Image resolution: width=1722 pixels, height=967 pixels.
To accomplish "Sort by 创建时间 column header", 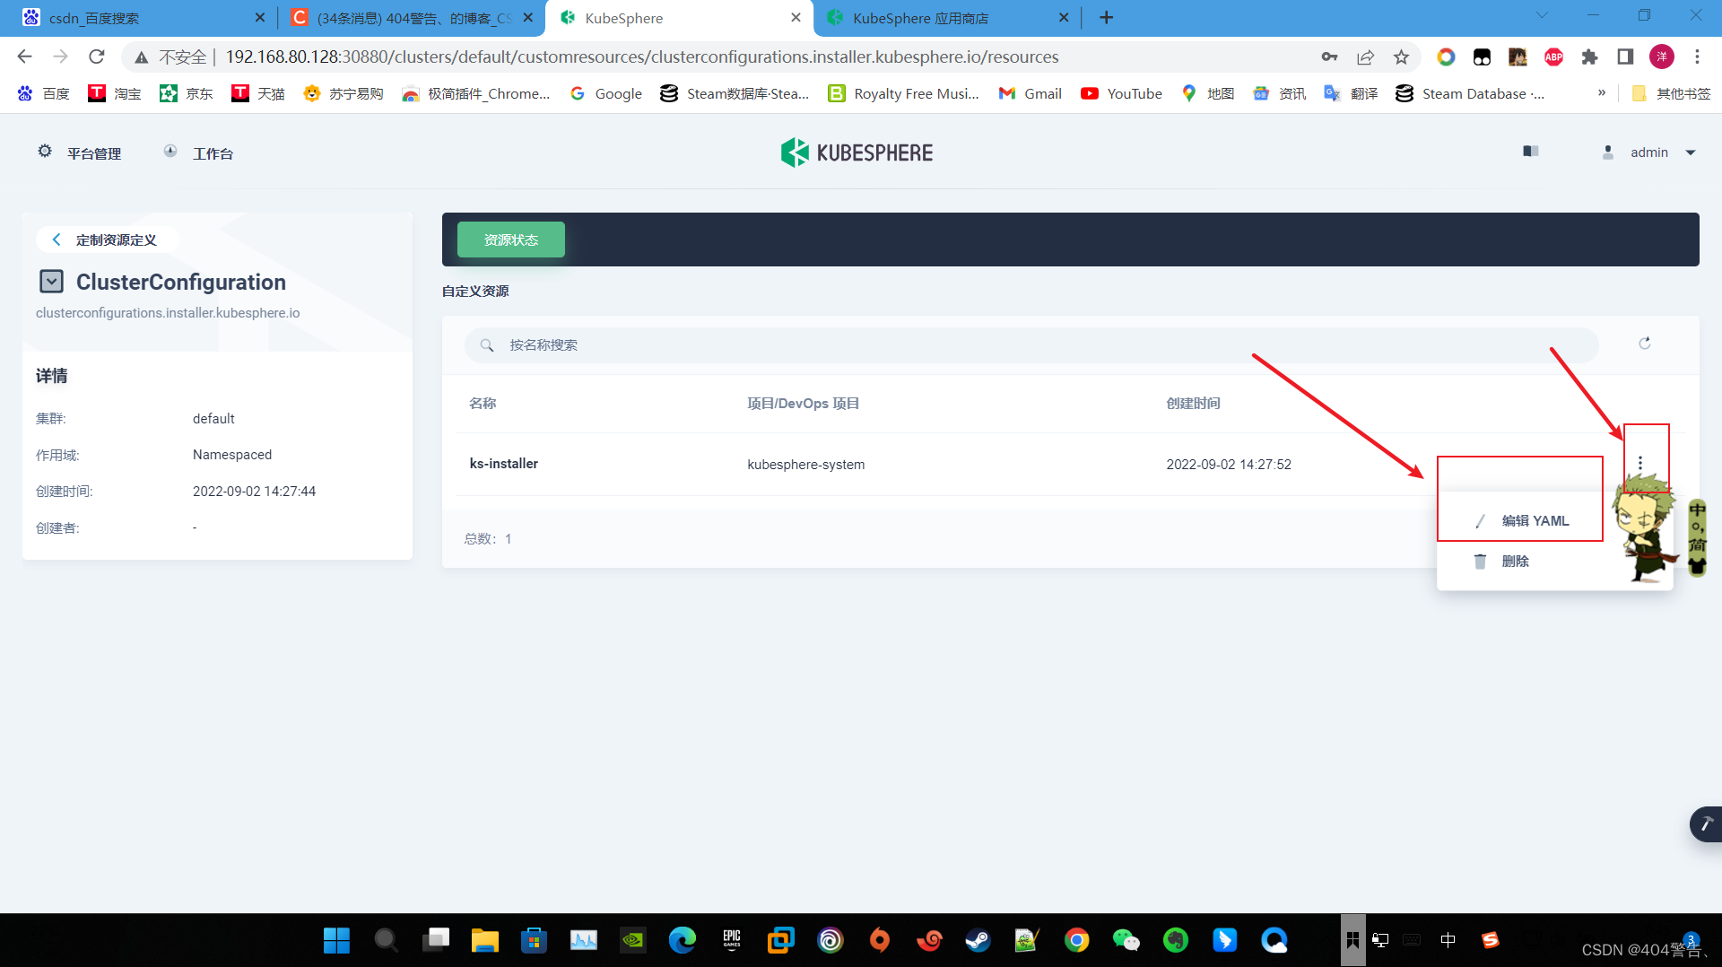I will click(x=1193, y=404).
